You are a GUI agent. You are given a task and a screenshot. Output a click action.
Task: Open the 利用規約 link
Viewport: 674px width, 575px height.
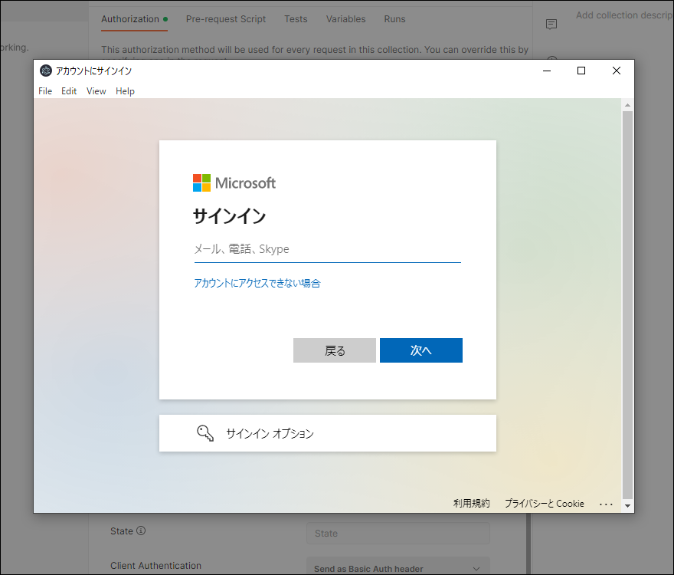472,503
